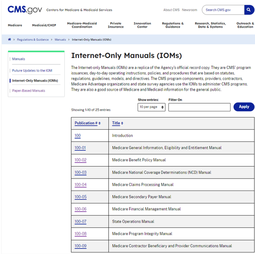Click the About CMS link
Image resolution: width=255 pixels, height=254 pixels.
click(x=172, y=10)
